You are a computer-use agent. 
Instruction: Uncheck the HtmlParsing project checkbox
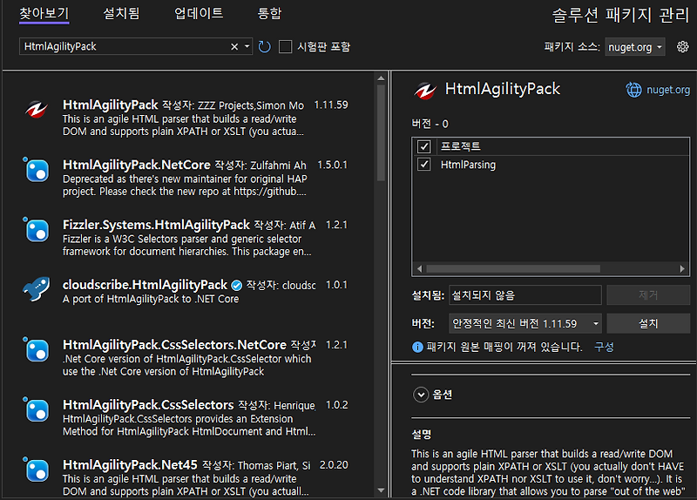click(x=423, y=165)
